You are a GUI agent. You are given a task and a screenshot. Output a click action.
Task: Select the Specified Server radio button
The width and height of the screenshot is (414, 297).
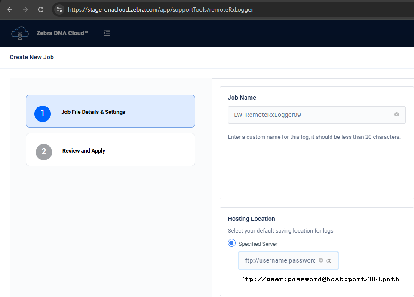[232, 242]
